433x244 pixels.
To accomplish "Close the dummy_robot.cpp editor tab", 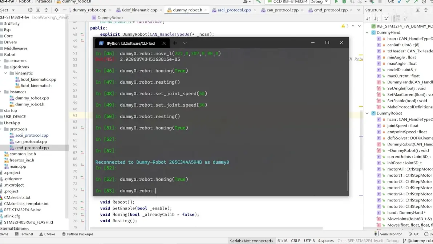I will pyautogui.click(x=110, y=10).
